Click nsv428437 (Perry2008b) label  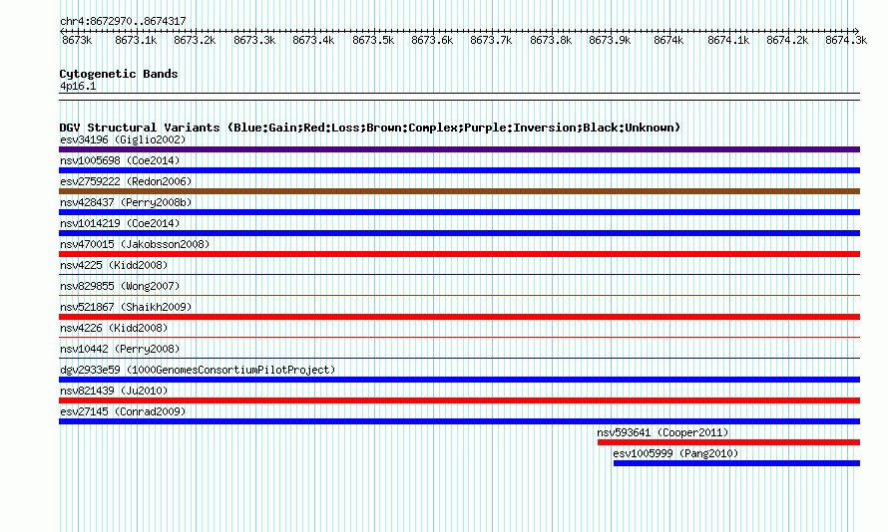[x=126, y=202]
